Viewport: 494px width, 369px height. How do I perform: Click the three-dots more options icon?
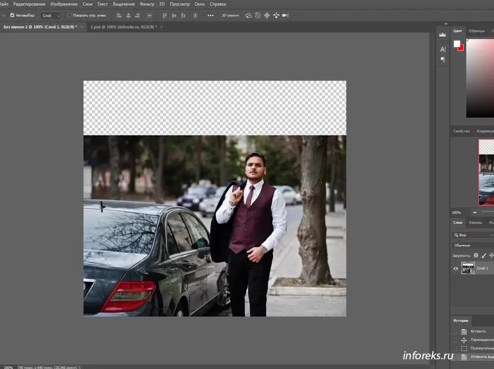[210, 15]
